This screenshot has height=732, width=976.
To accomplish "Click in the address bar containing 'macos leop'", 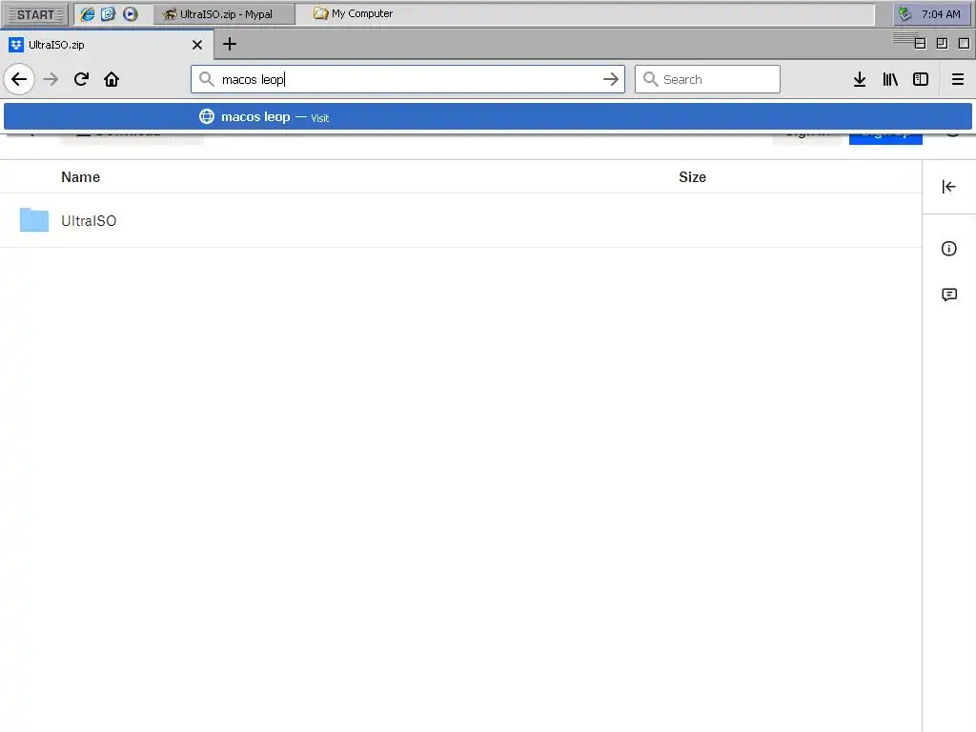I will tap(408, 79).
